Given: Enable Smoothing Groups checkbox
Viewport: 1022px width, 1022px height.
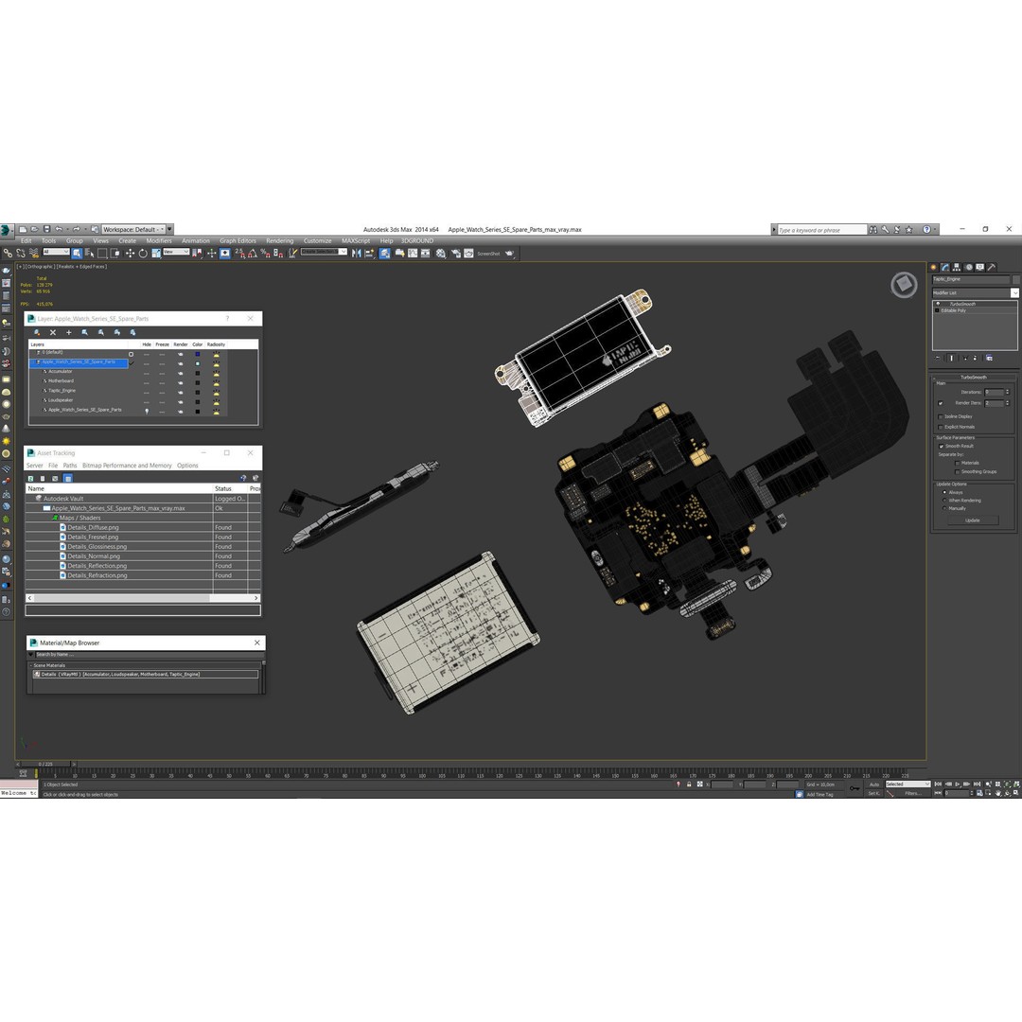Looking at the screenshot, I should (958, 472).
